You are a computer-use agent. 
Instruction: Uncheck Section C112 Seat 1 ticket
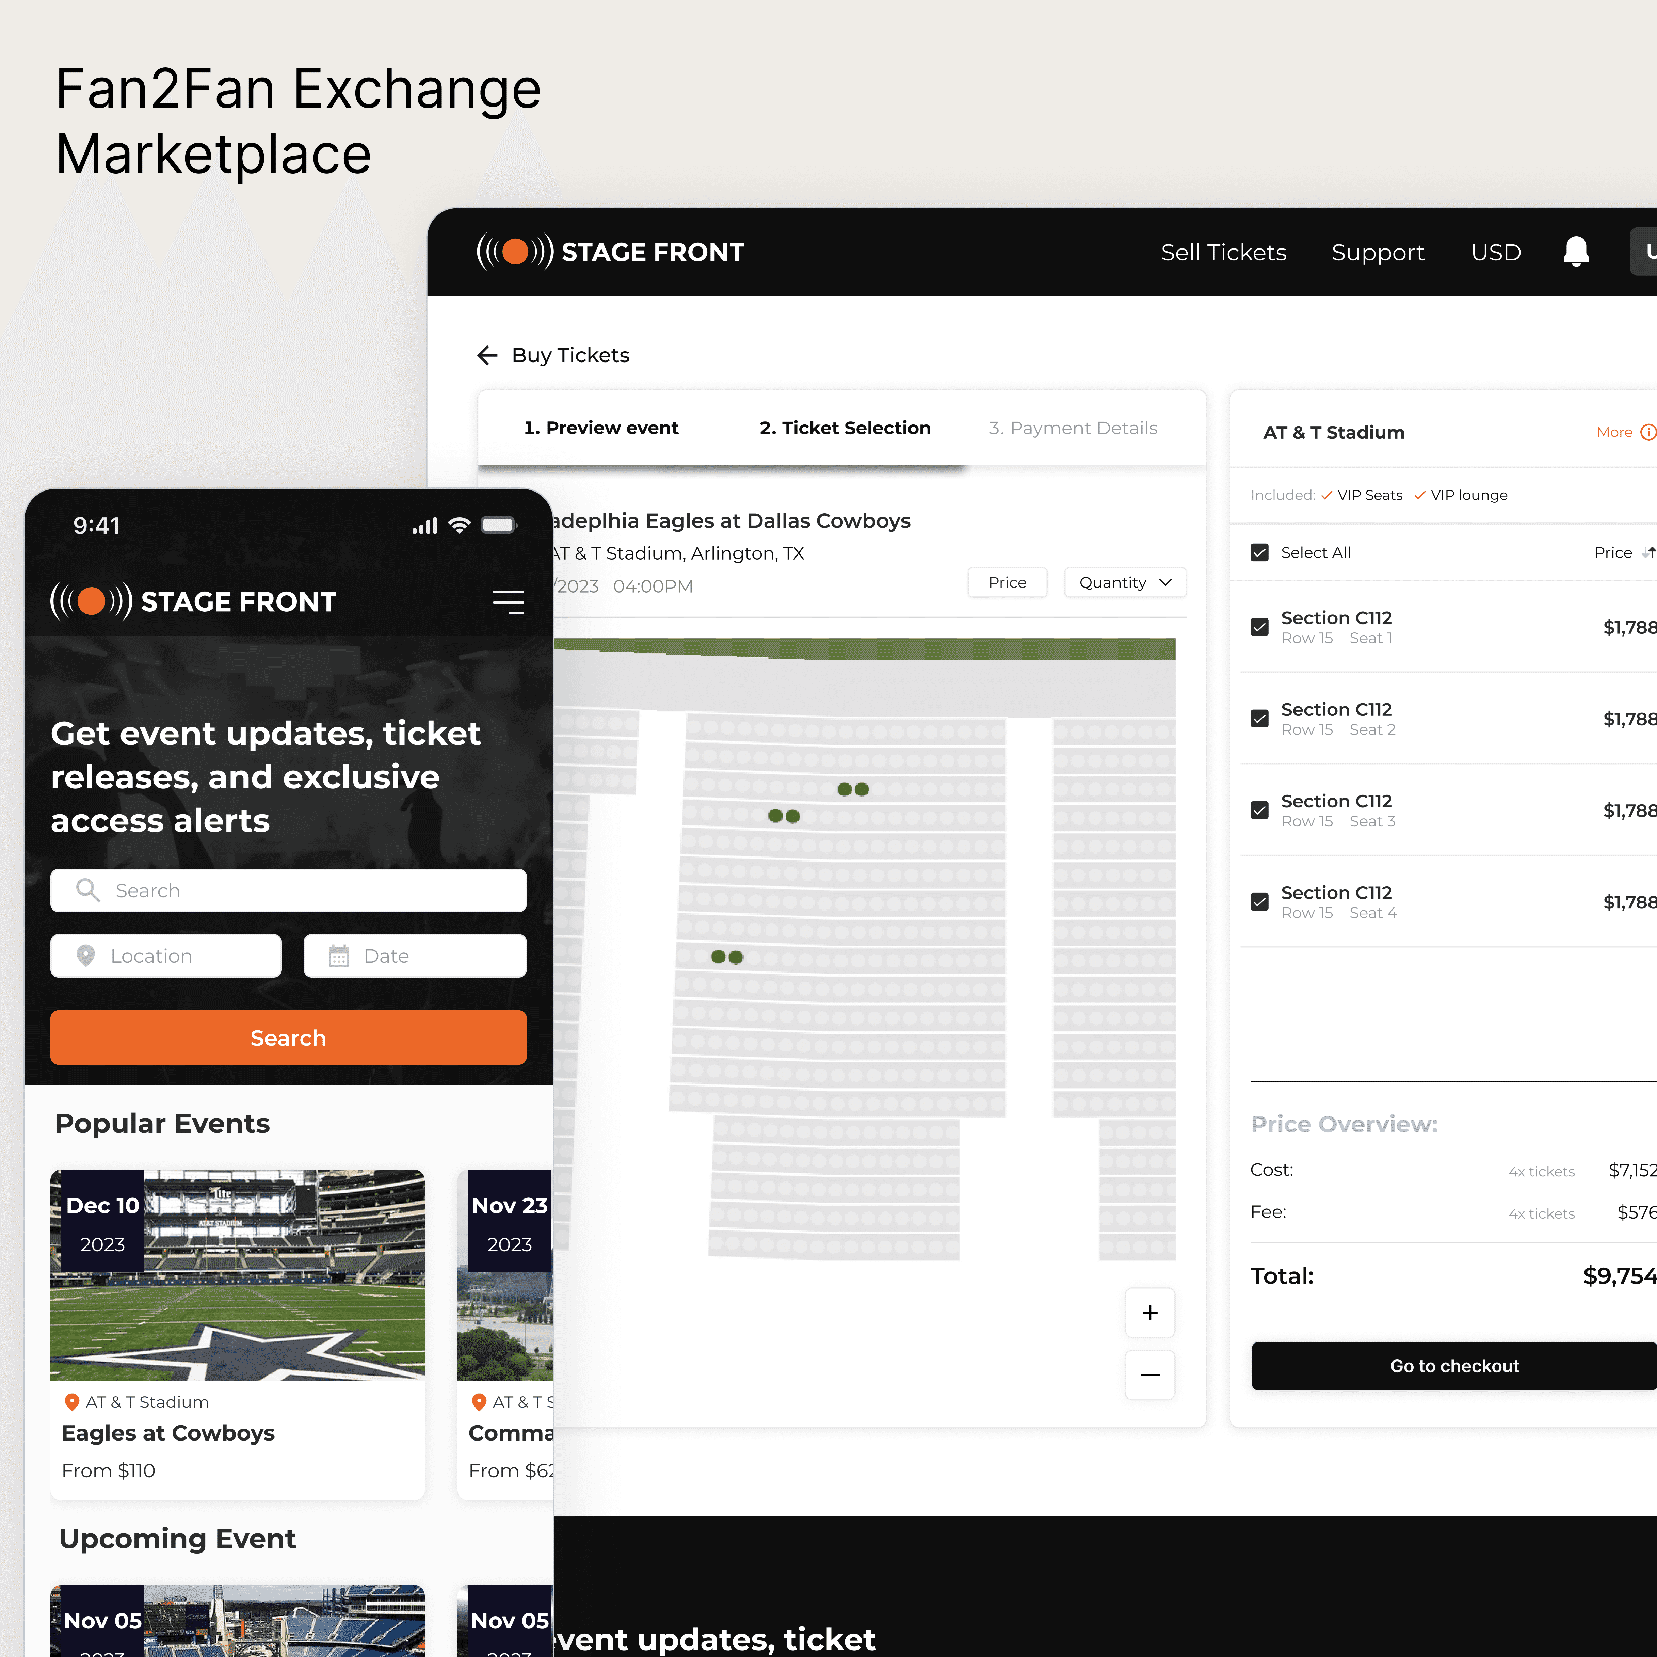[x=1259, y=627]
